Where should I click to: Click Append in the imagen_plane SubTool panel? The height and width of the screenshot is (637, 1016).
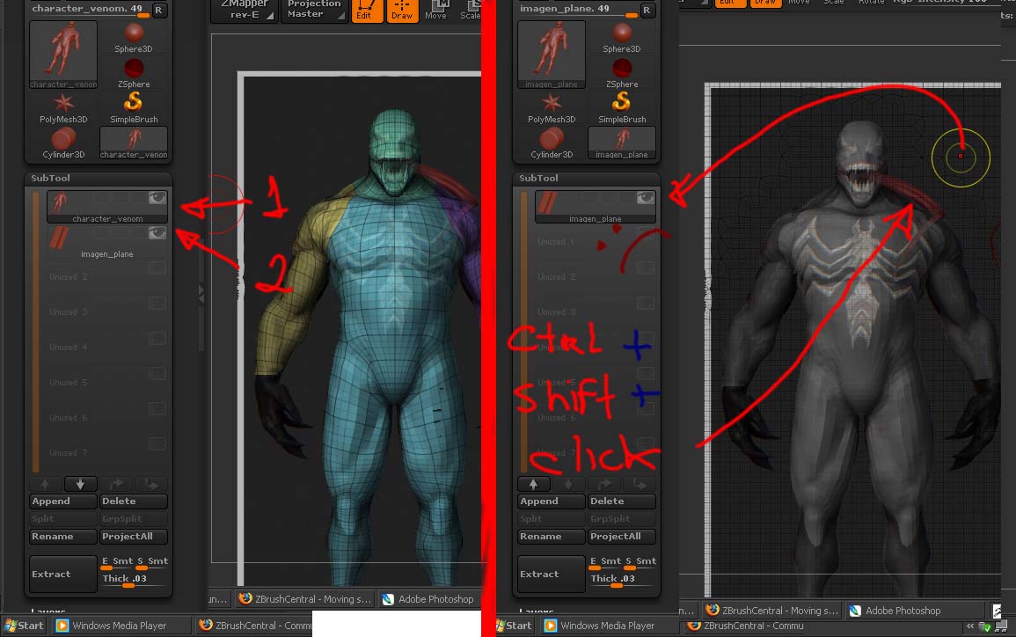pyautogui.click(x=551, y=502)
